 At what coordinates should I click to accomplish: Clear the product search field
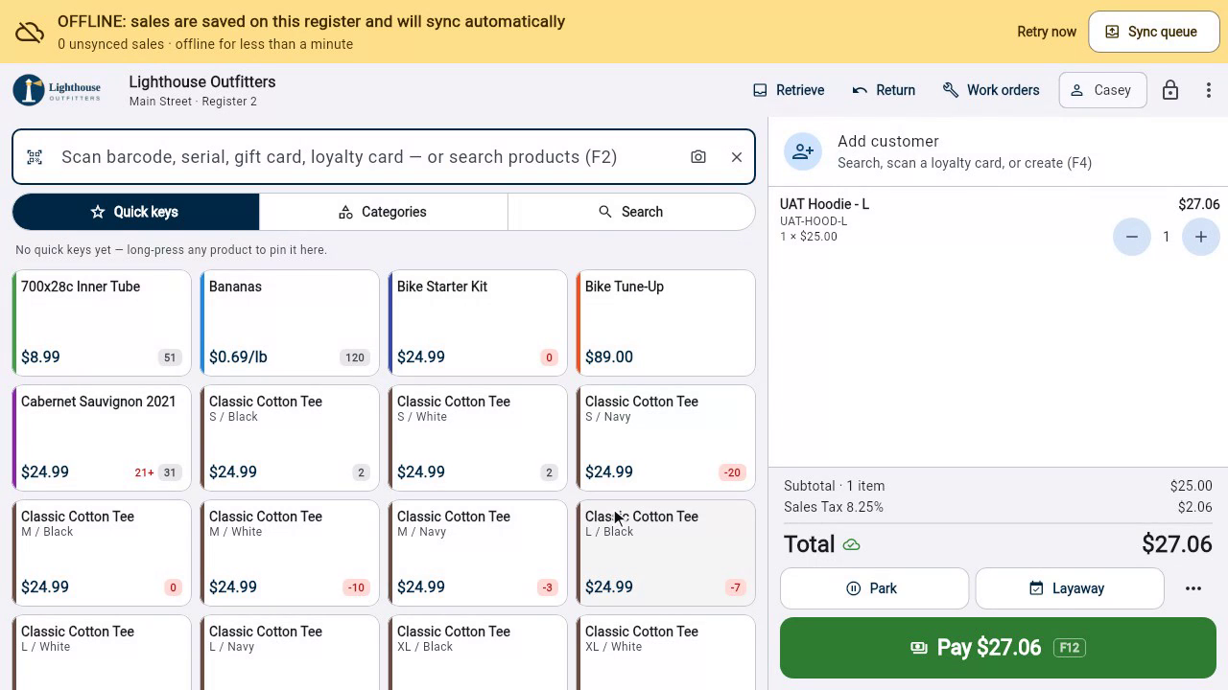point(737,157)
